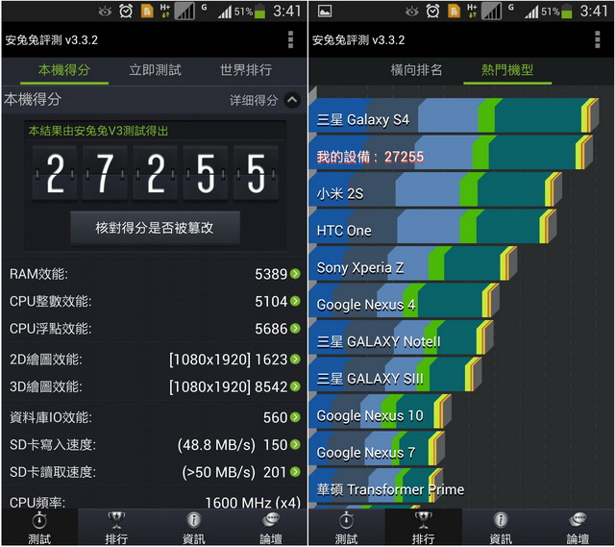This screenshot has height=547, width=615.
Task: Click the CPU頻率 1600 MHz (x4) value
Action: point(253,502)
